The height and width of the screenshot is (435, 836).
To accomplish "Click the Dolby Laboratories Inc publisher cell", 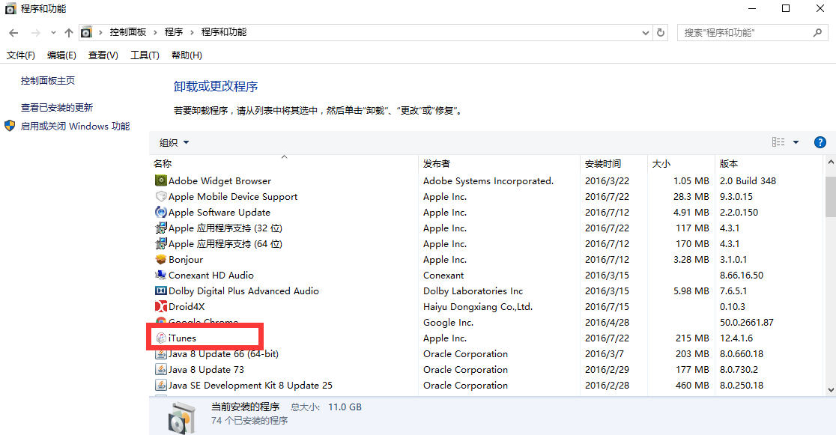I will (473, 291).
